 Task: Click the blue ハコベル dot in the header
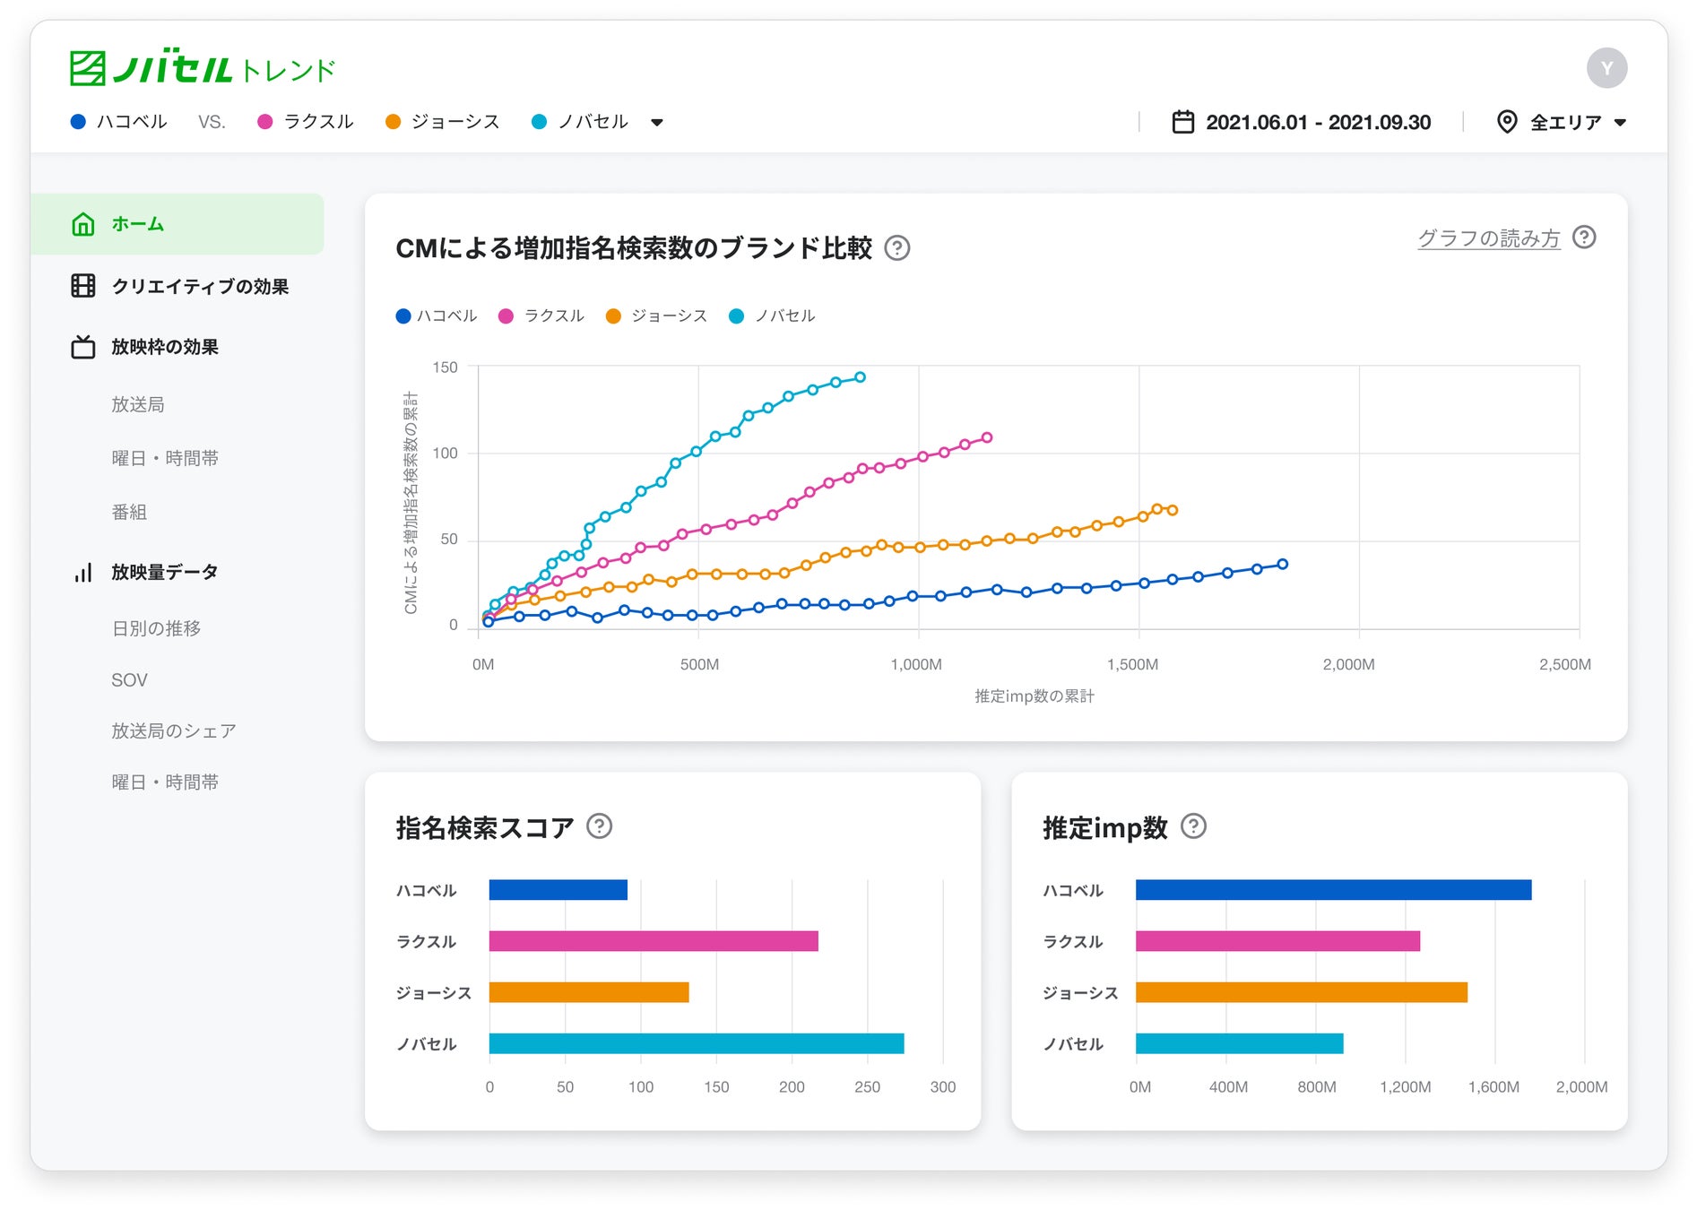click(78, 122)
